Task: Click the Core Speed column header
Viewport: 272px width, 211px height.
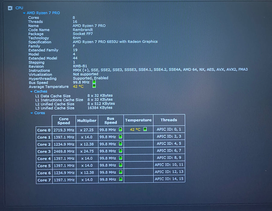Action: [64, 121]
